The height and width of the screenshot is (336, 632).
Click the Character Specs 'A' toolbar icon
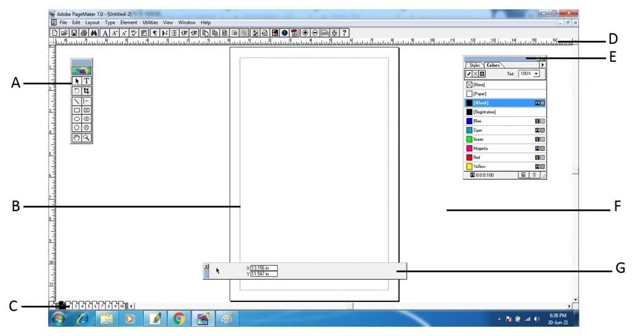(105, 33)
